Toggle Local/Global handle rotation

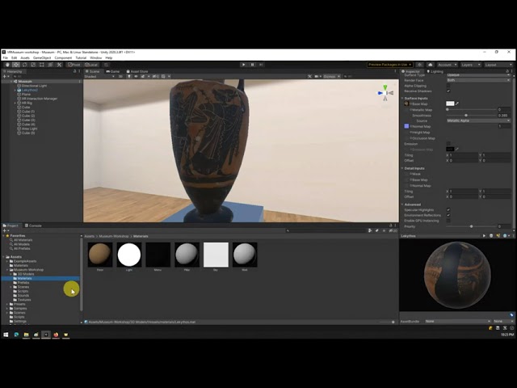(91, 65)
